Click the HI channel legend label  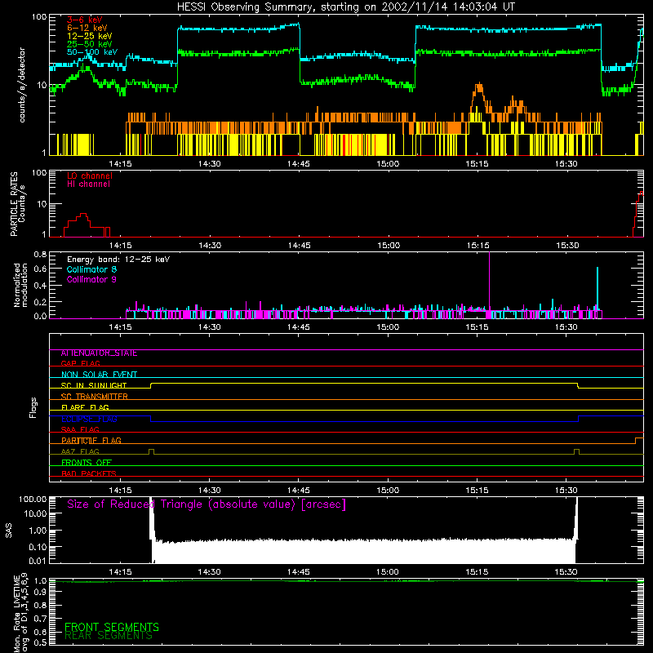pyautogui.click(x=88, y=184)
